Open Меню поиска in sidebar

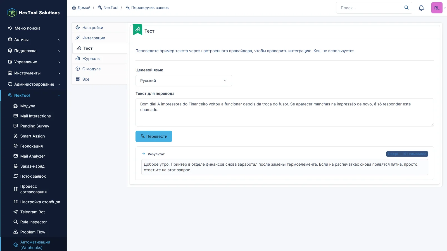pos(27,28)
